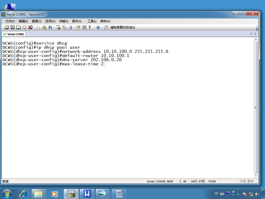Click the Reconnect toolbar icon

coord(24,27)
